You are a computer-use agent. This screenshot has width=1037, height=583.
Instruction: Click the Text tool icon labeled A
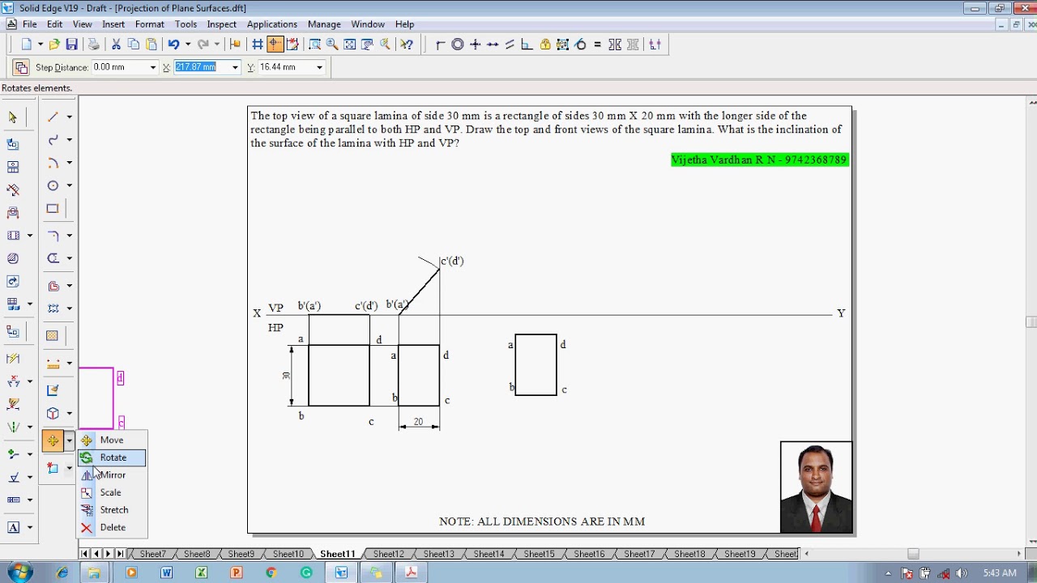(13, 527)
